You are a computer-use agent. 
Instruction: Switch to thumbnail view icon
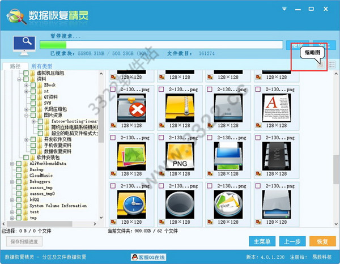[321, 65]
